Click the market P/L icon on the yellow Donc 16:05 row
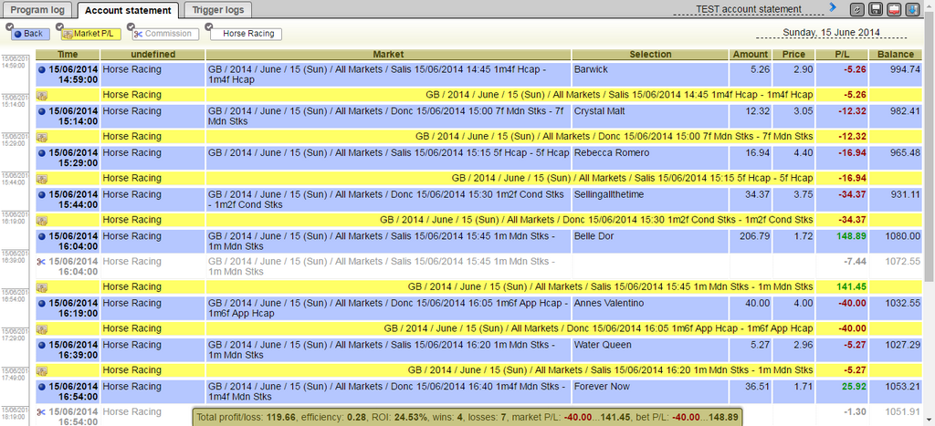This screenshot has height=426, width=935. tap(42, 329)
